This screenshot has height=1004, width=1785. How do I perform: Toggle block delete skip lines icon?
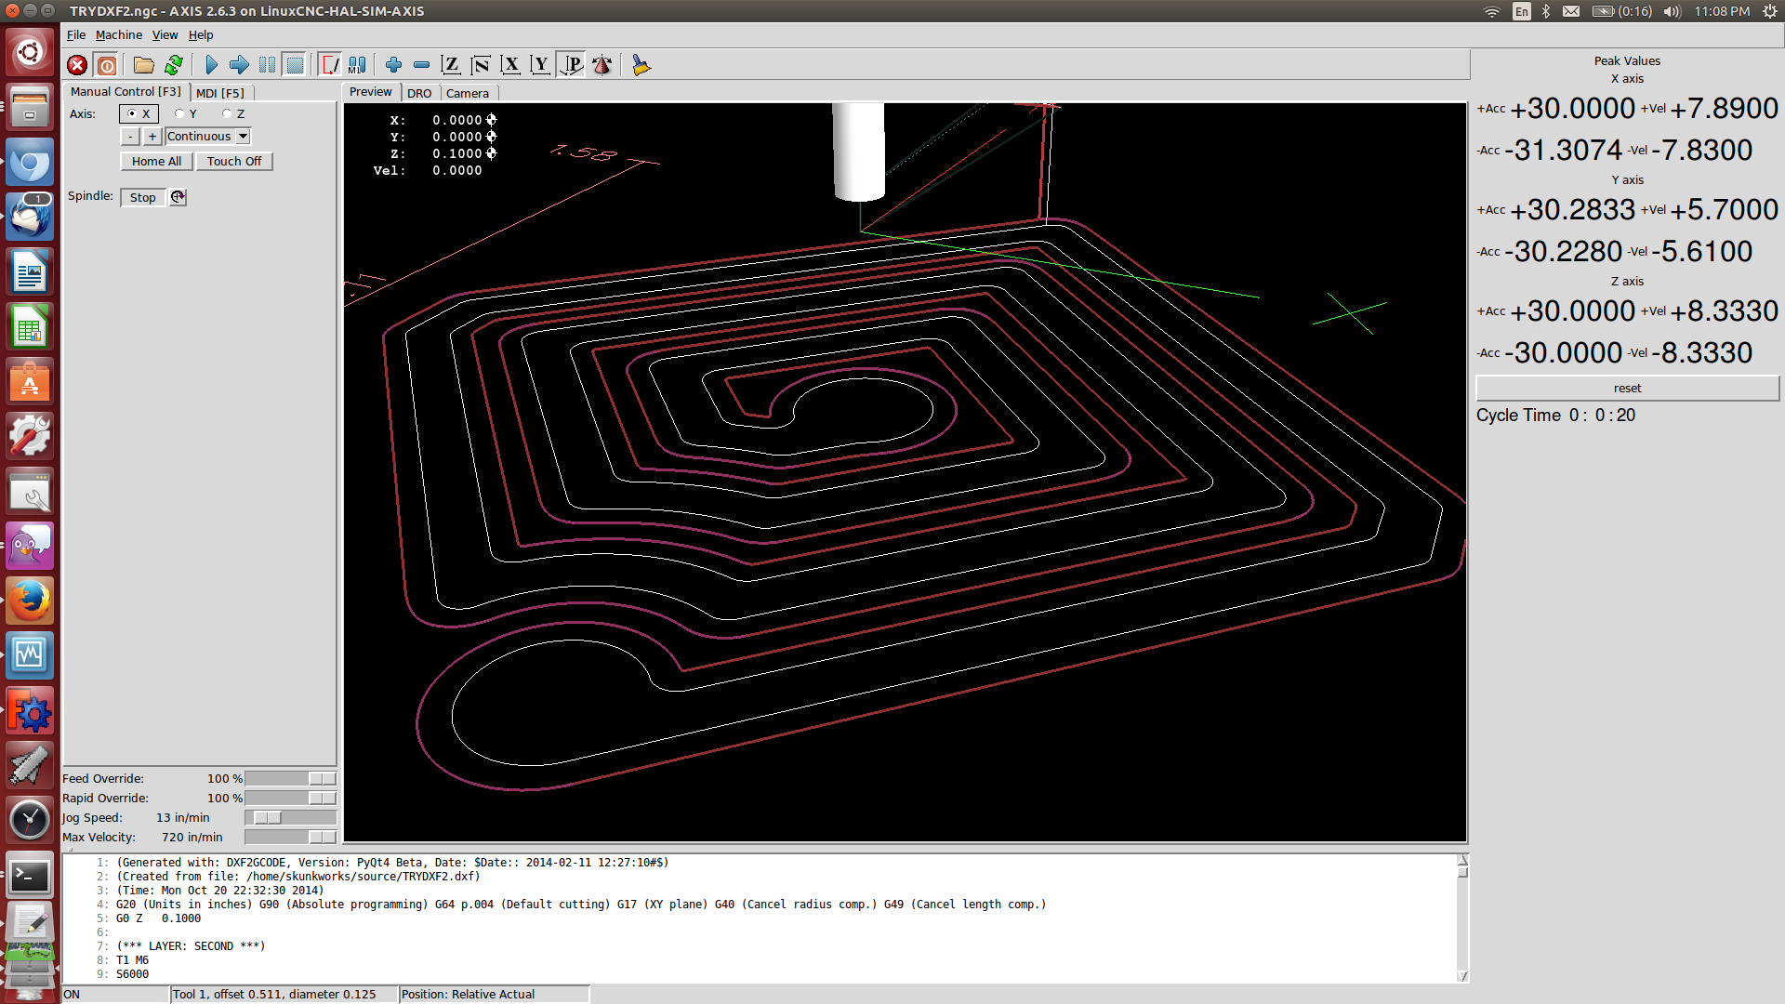(329, 65)
